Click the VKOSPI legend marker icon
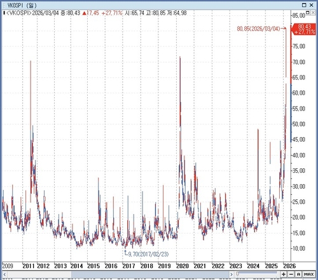The image size is (318, 280). 4,13
